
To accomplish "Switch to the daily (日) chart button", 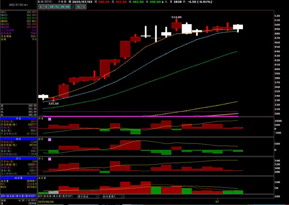I will 73,7.
